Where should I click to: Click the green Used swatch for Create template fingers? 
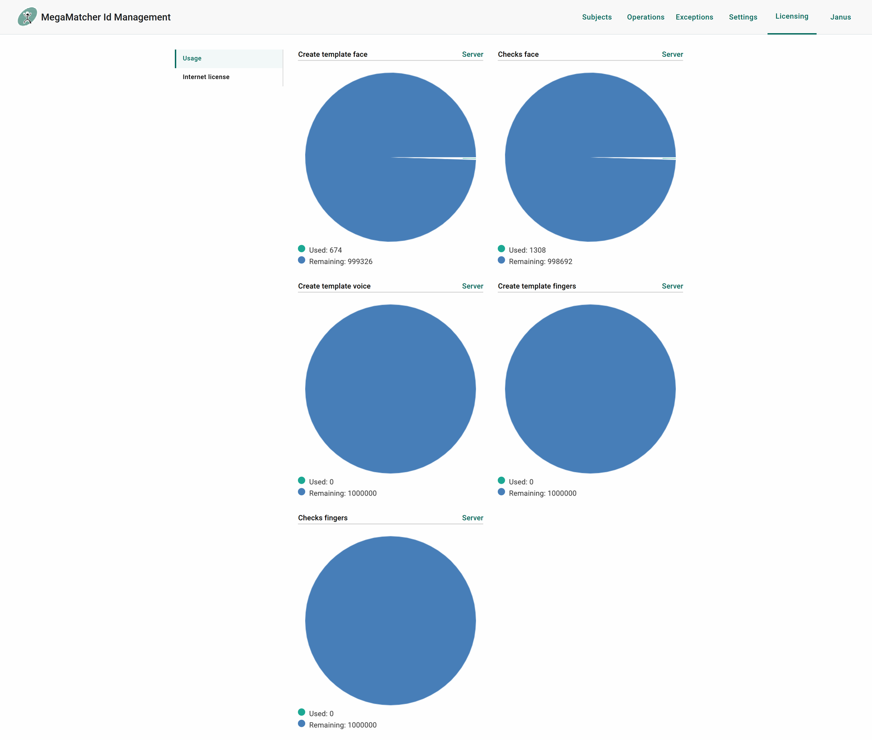[x=501, y=480]
